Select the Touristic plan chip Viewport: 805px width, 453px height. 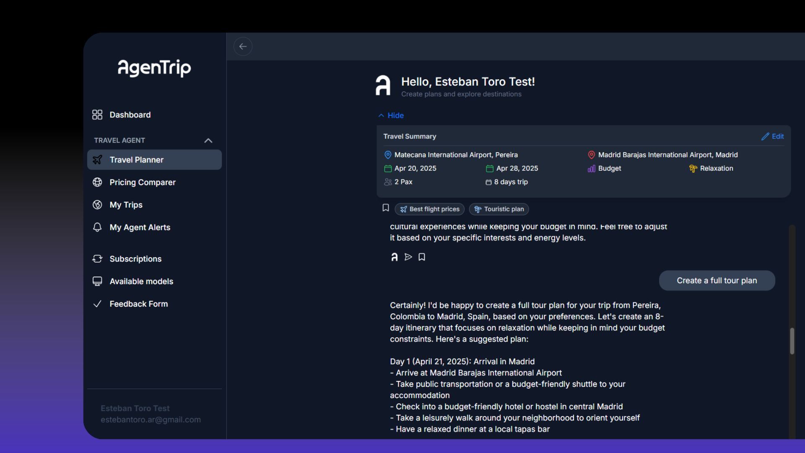(x=499, y=209)
